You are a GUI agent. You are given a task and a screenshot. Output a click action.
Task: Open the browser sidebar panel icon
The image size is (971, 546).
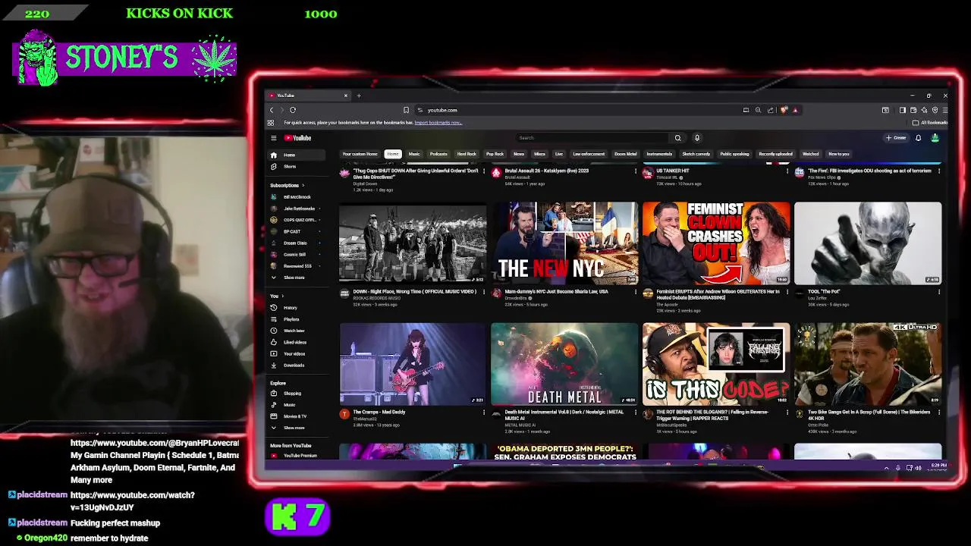click(903, 110)
